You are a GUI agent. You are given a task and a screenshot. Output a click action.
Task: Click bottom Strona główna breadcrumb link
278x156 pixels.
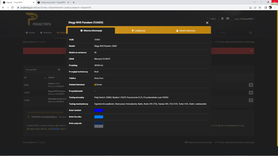point(29,142)
